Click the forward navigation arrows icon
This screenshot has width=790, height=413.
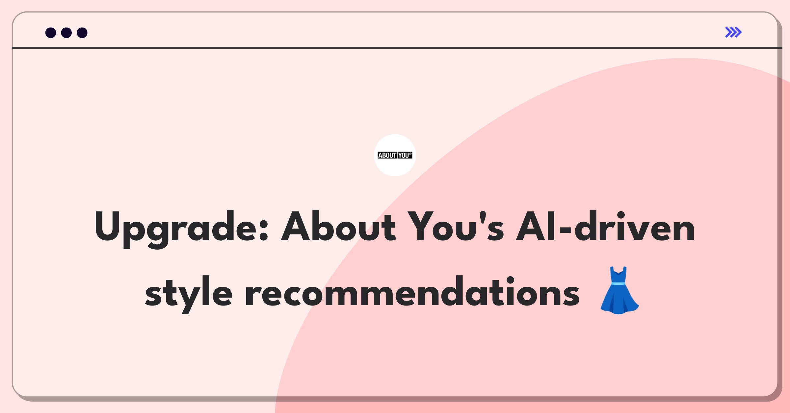click(734, 32)
